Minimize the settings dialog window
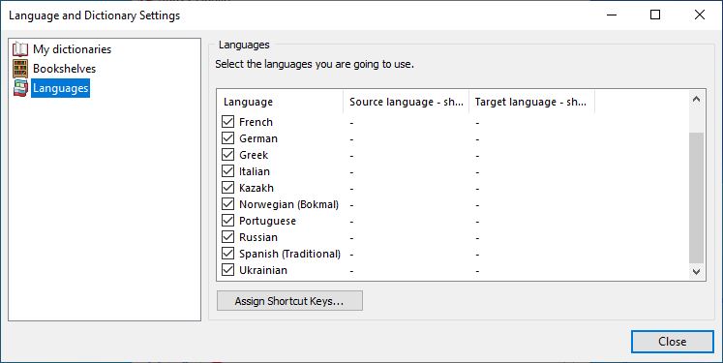This screenshot has width=723, height=363. (x=612, y=15)
